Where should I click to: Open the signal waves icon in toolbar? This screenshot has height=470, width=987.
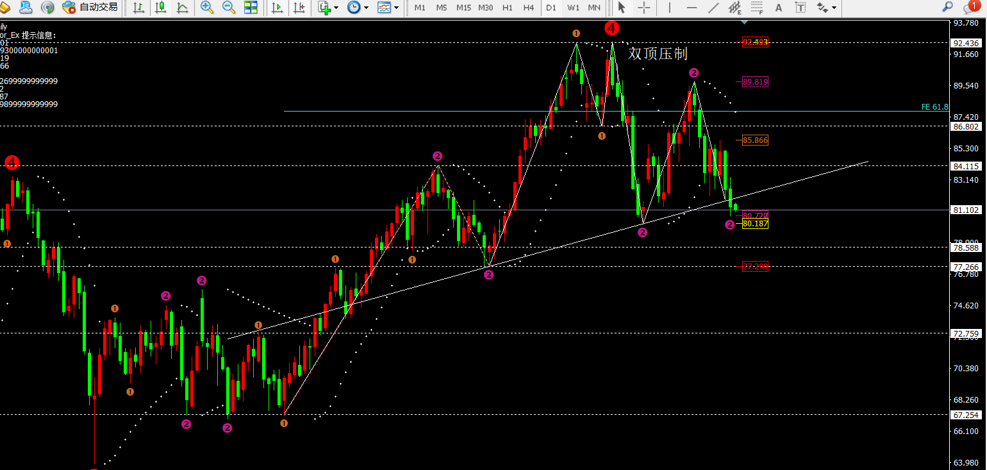tap(47, 8)
